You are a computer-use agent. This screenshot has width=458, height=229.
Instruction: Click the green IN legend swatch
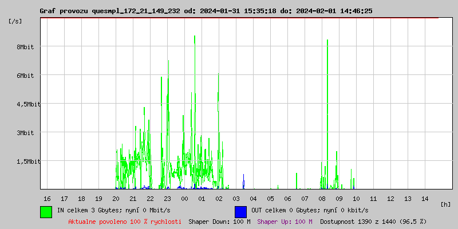coord(46,211)
